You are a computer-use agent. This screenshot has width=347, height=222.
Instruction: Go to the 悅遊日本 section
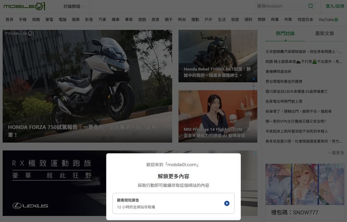coord(305,20)
